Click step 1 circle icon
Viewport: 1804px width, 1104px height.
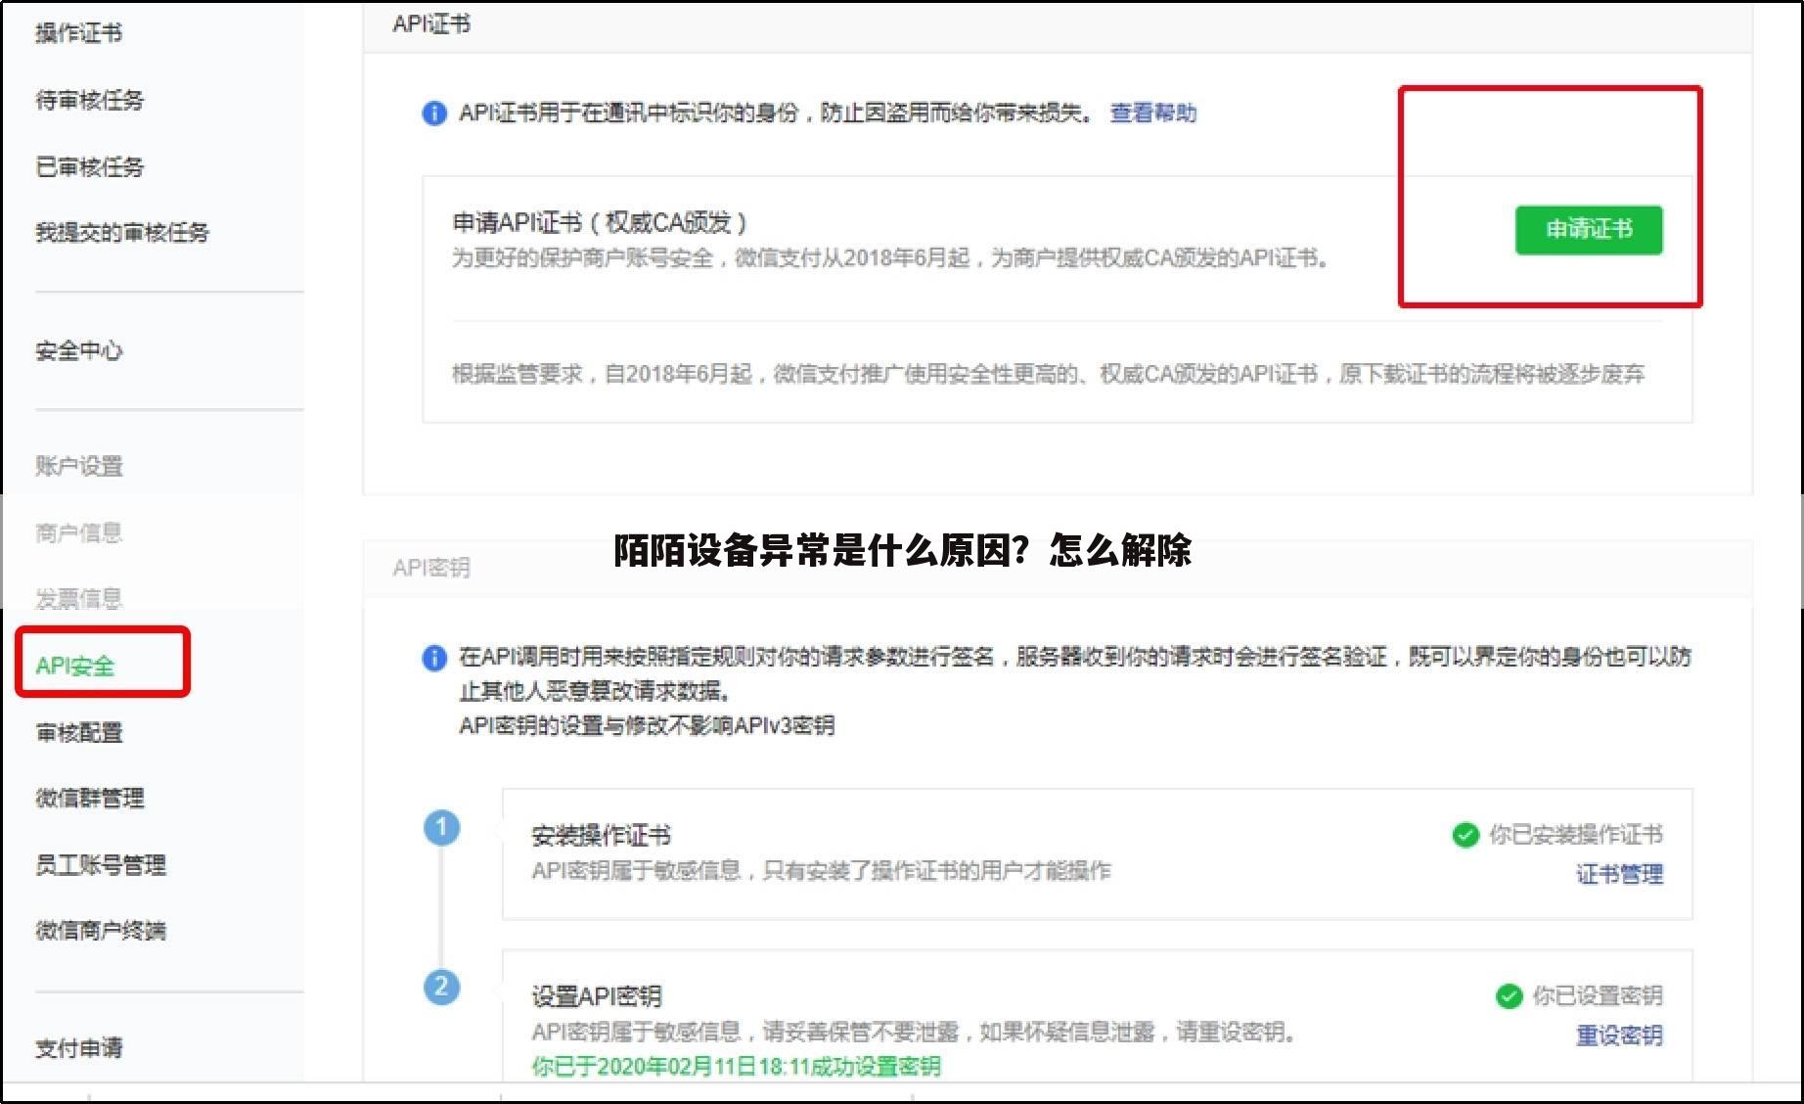[x=441, y=827]
